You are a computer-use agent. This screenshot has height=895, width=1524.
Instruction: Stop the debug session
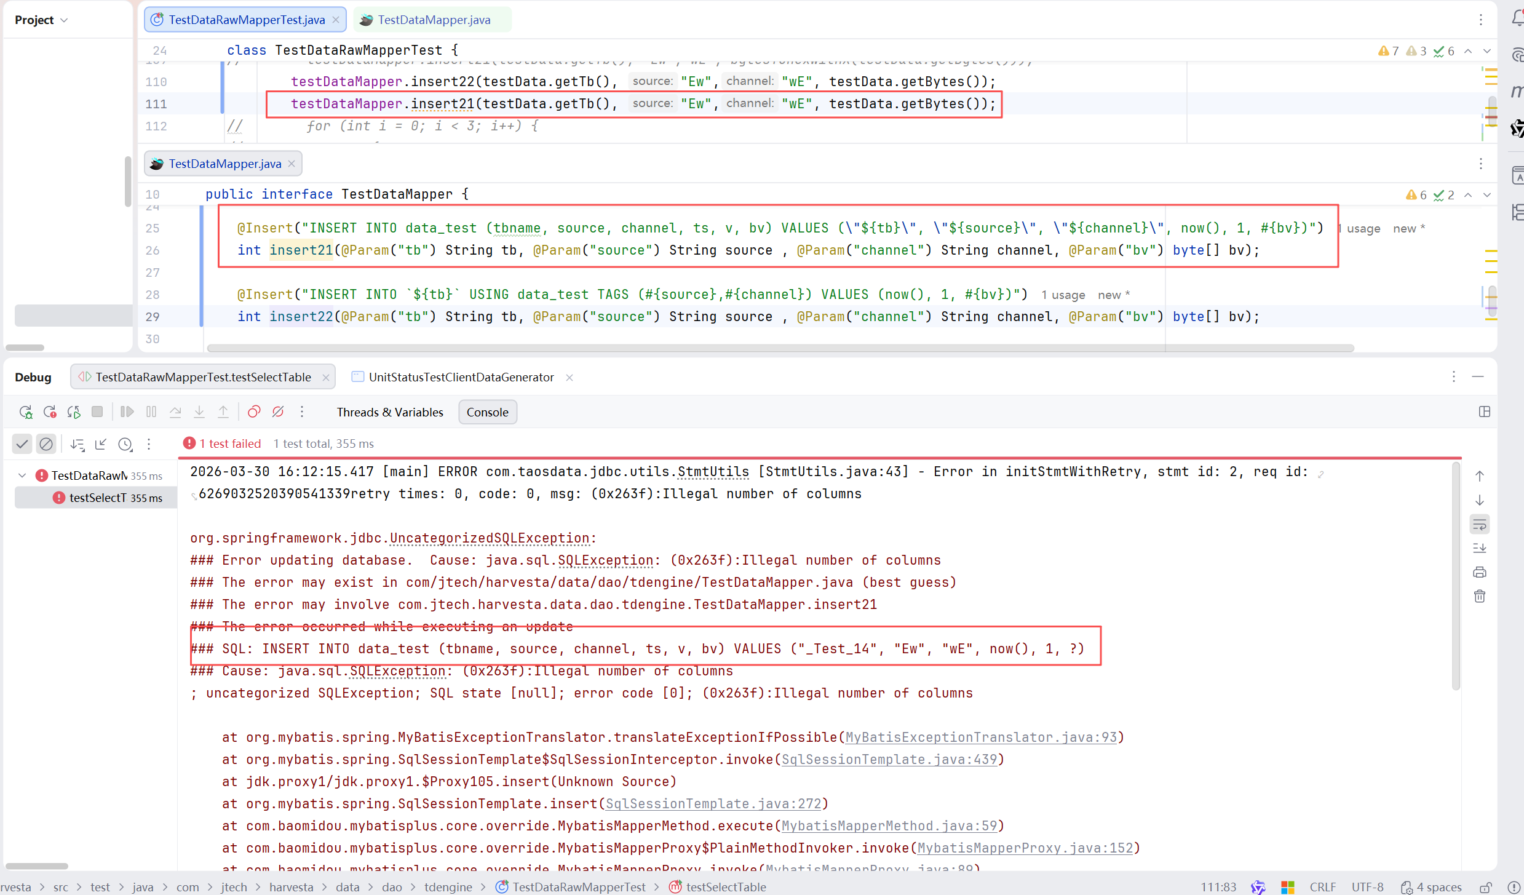(x=97, y=412)
